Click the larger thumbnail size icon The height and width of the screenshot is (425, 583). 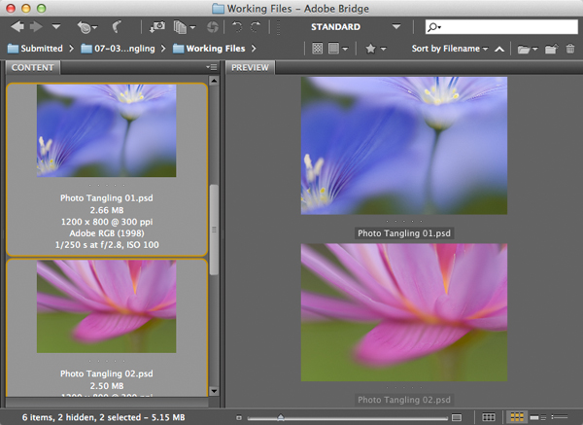(x=457, y=417)
